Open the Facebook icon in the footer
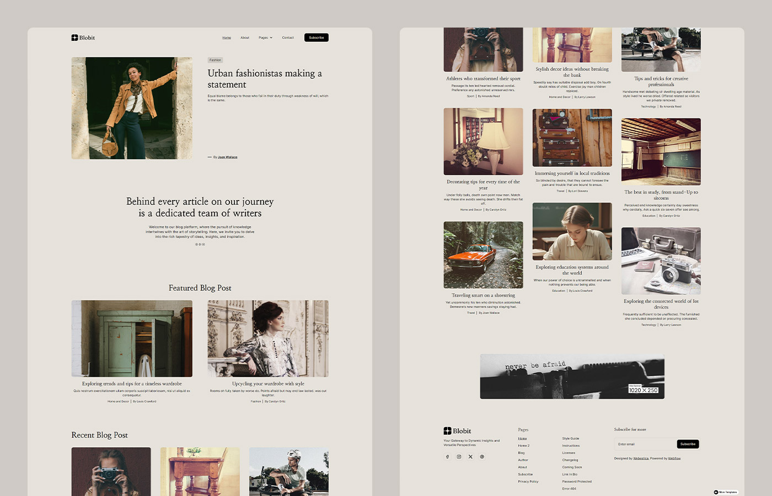Screen dimensions: 772x496 click(x=447, y=457)
